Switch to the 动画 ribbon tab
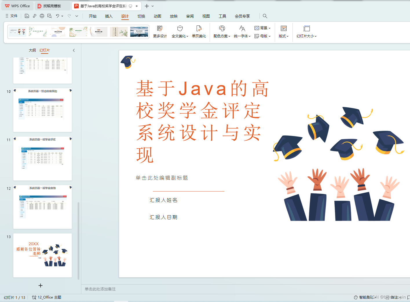 157,16
